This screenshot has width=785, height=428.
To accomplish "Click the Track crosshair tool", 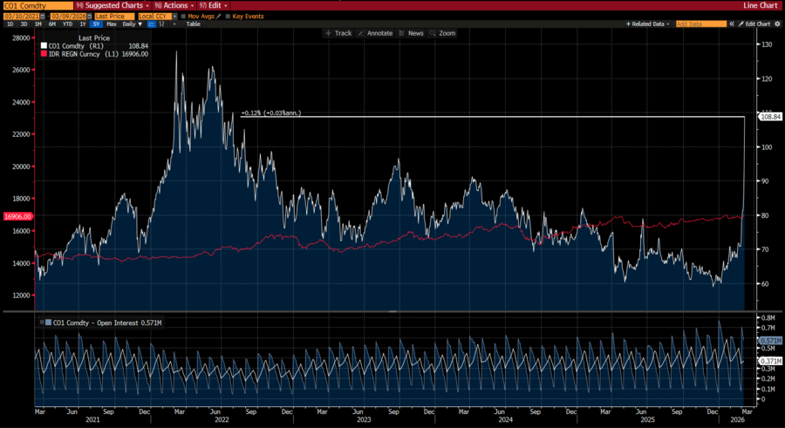I will click(338, 33).
